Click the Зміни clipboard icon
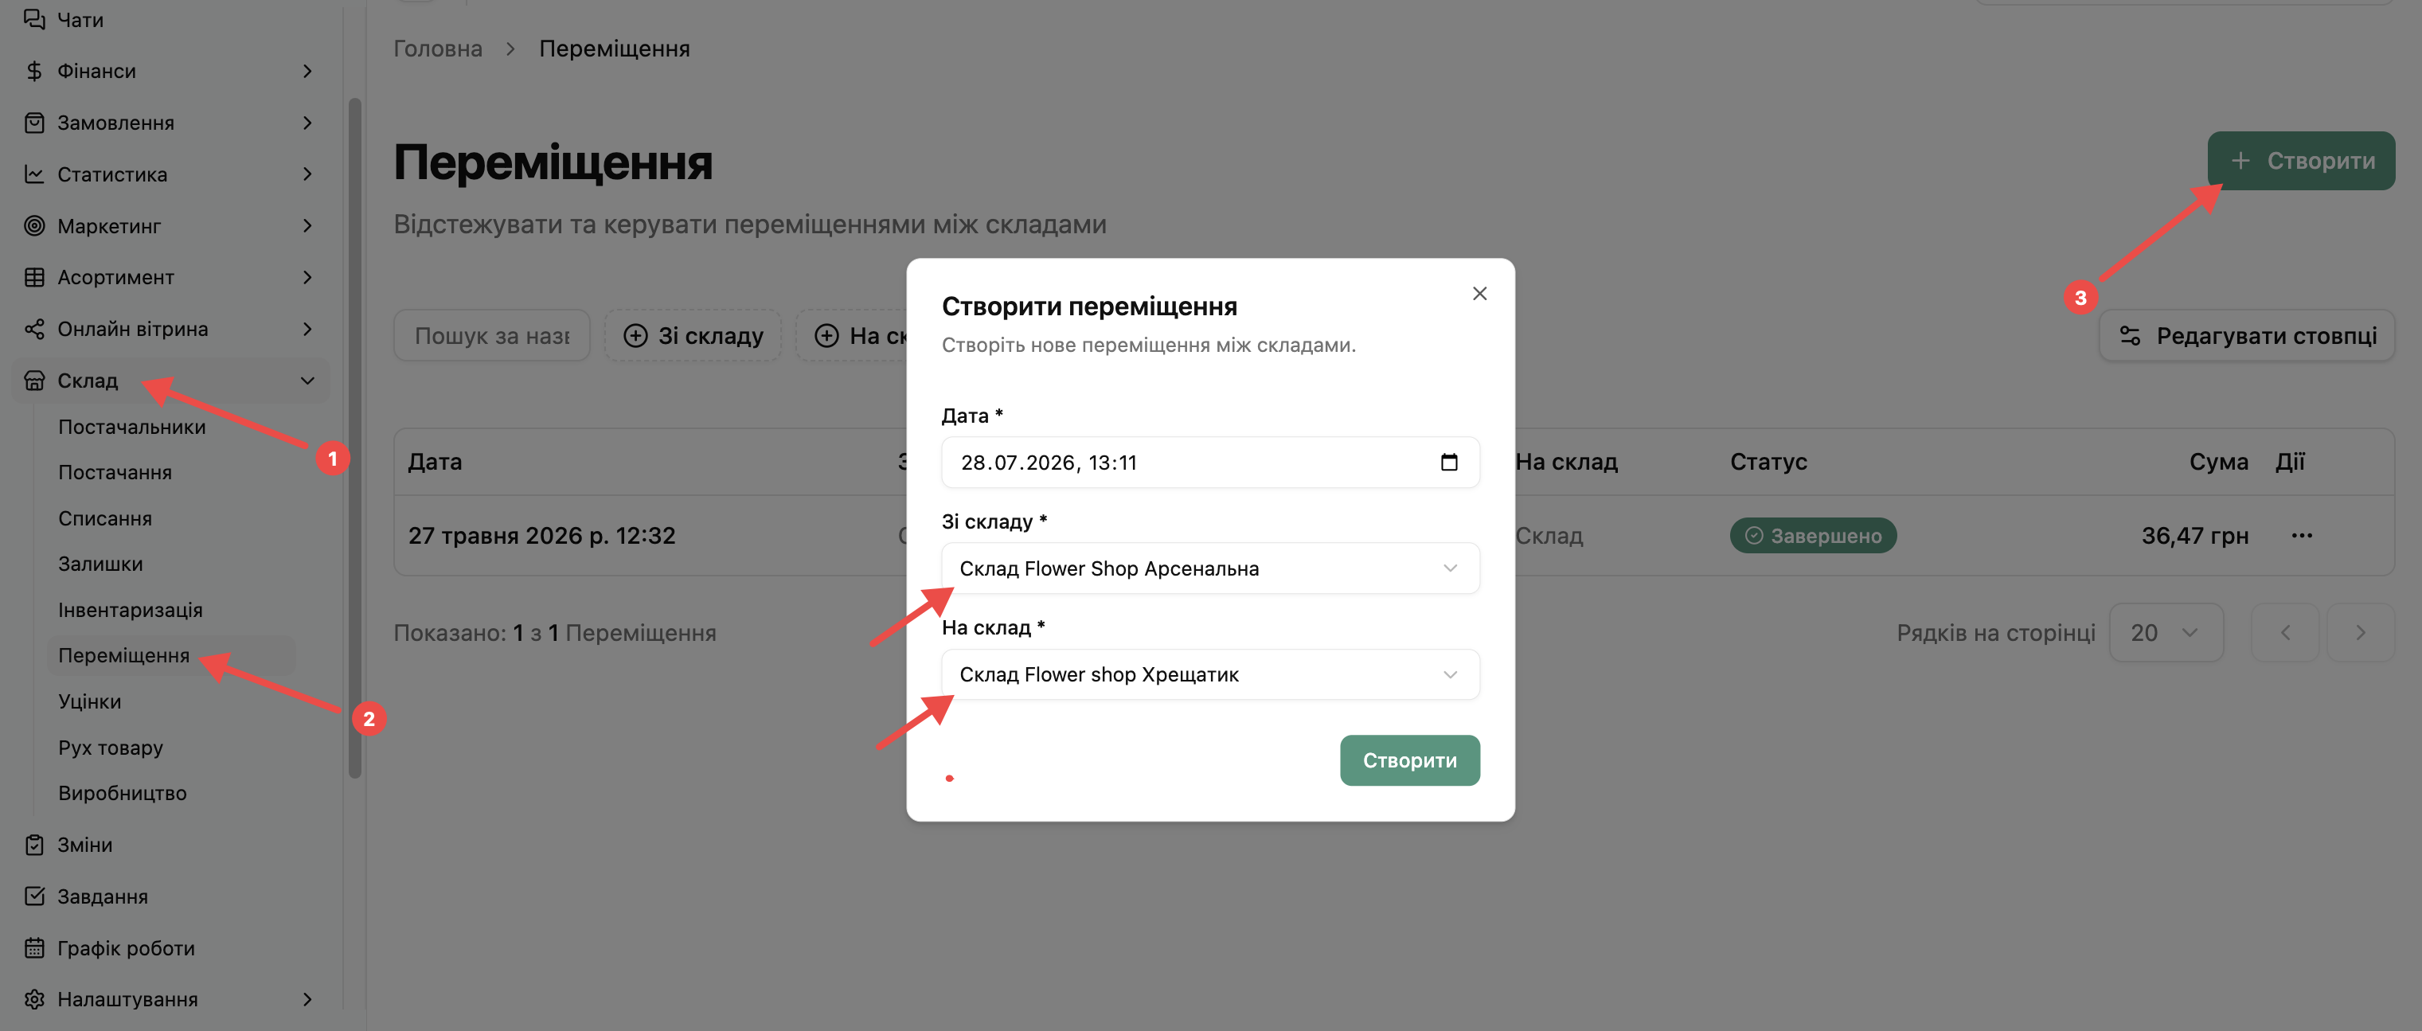This screenshot has width=2422, height=1031. pos(34,845)
